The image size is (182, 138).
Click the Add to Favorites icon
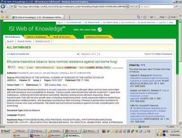(x=7, y=17)
